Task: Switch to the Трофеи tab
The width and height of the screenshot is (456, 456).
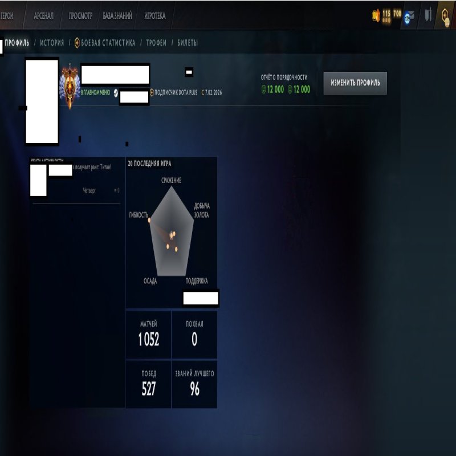Action: pos(156,43)
